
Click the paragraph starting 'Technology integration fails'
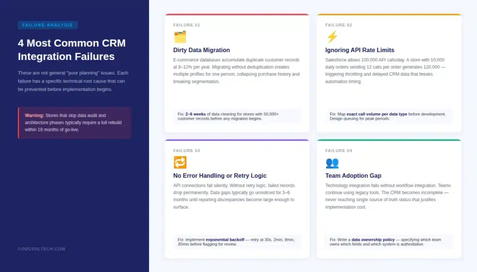coord(388,196)
